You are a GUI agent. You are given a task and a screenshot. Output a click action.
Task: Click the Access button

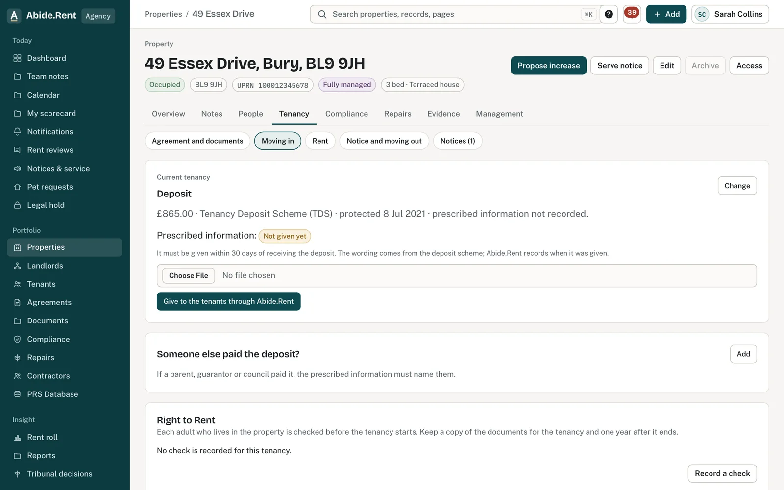(x=749, y=66)
